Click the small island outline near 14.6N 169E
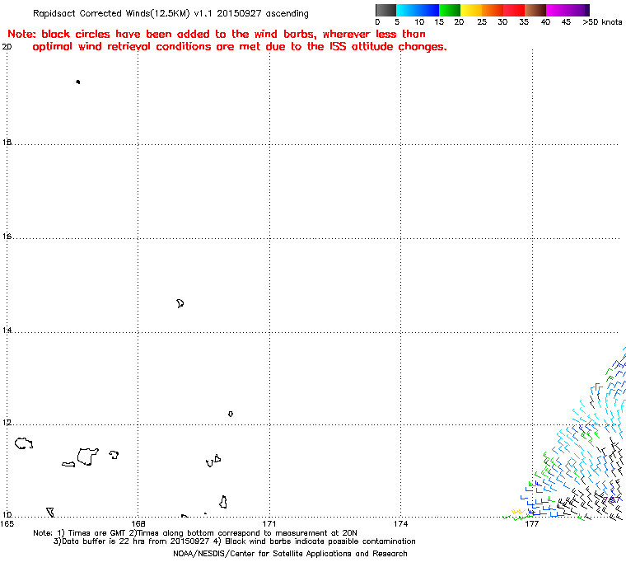The height and width of the screenshot is (567, 626). tap(180, 303)
